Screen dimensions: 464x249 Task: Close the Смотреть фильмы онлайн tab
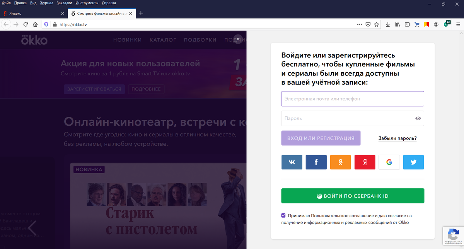tap(131, 13)
